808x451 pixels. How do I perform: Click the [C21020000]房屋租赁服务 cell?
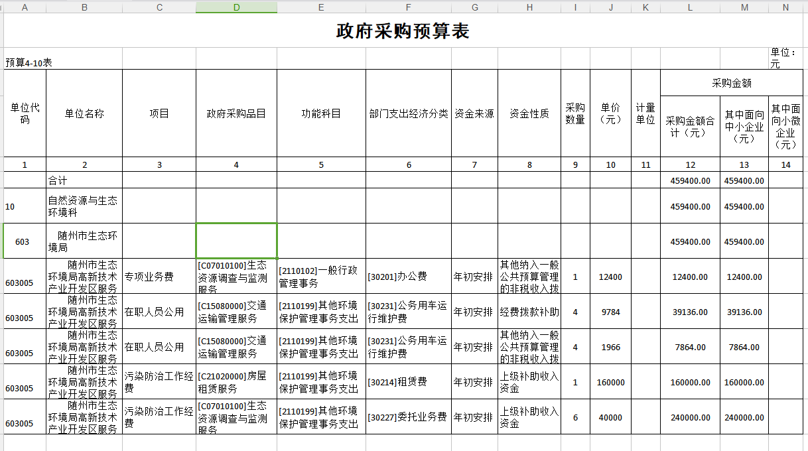click(236, 382)
